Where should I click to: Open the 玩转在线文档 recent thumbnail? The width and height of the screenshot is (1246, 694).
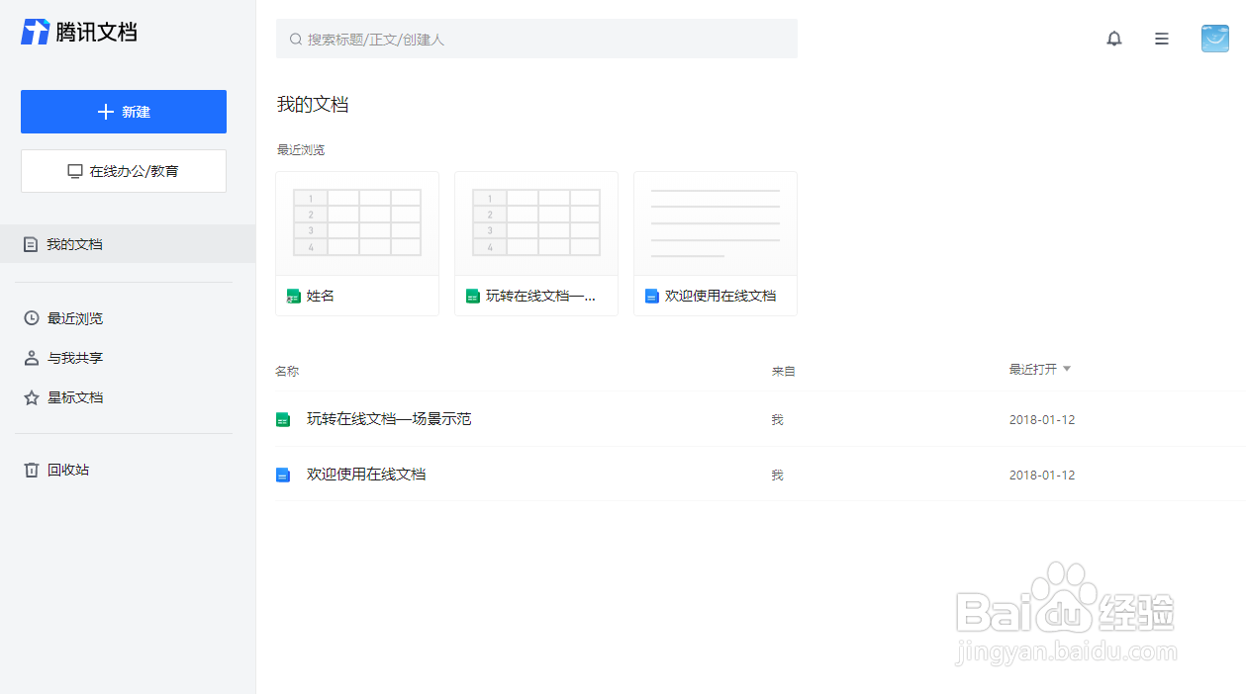pos(536,223)
